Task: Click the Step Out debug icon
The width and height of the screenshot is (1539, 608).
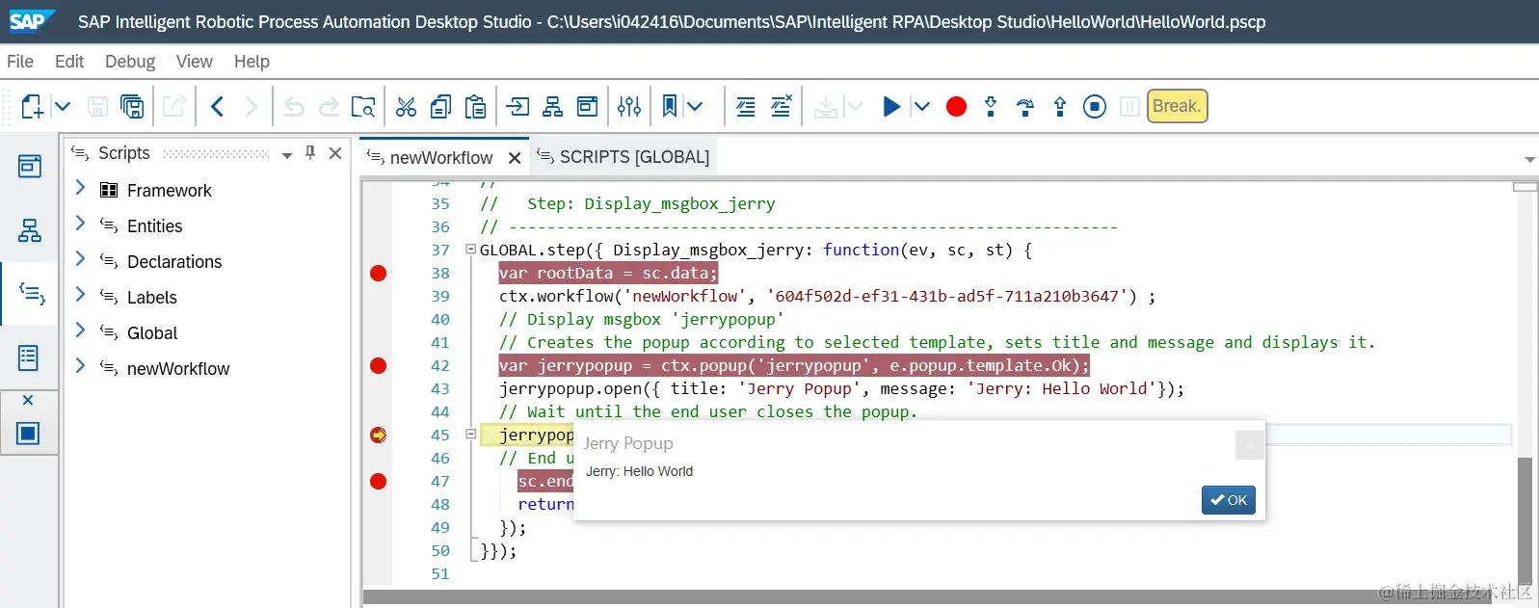Action: coord(1060,106)
